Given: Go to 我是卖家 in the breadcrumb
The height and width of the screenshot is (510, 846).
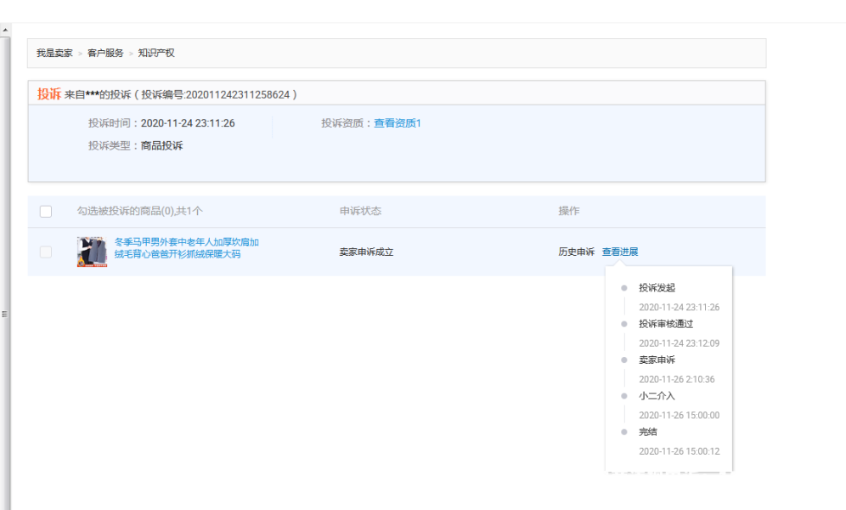Looking at the screenshot, I should point(54,53).
